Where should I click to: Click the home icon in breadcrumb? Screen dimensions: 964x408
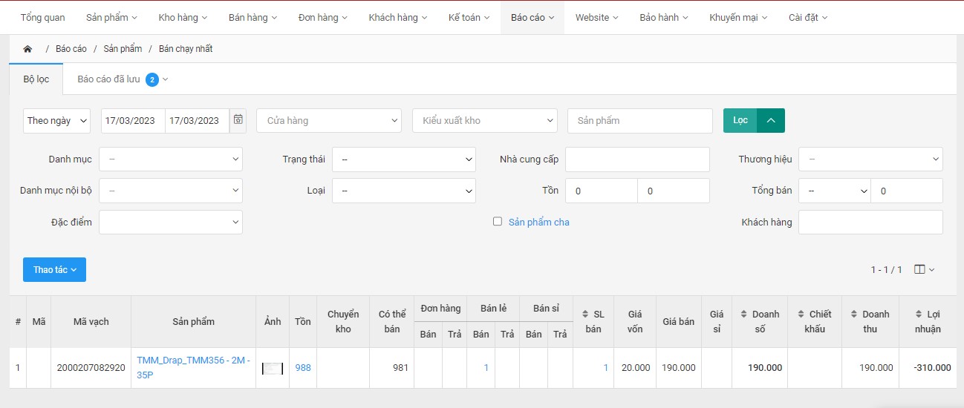tap(27, 49)
